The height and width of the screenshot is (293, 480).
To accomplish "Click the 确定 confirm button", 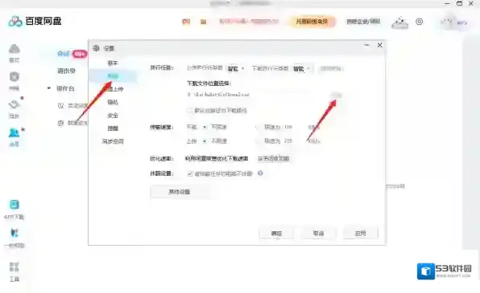I will pos(276,233).
